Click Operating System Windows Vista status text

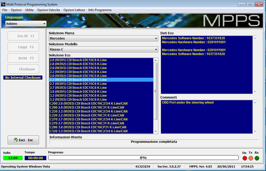(26, 167)
